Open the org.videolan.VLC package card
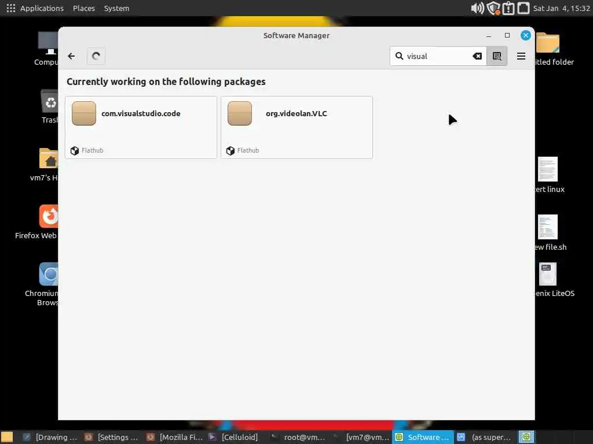 point(297,128)
